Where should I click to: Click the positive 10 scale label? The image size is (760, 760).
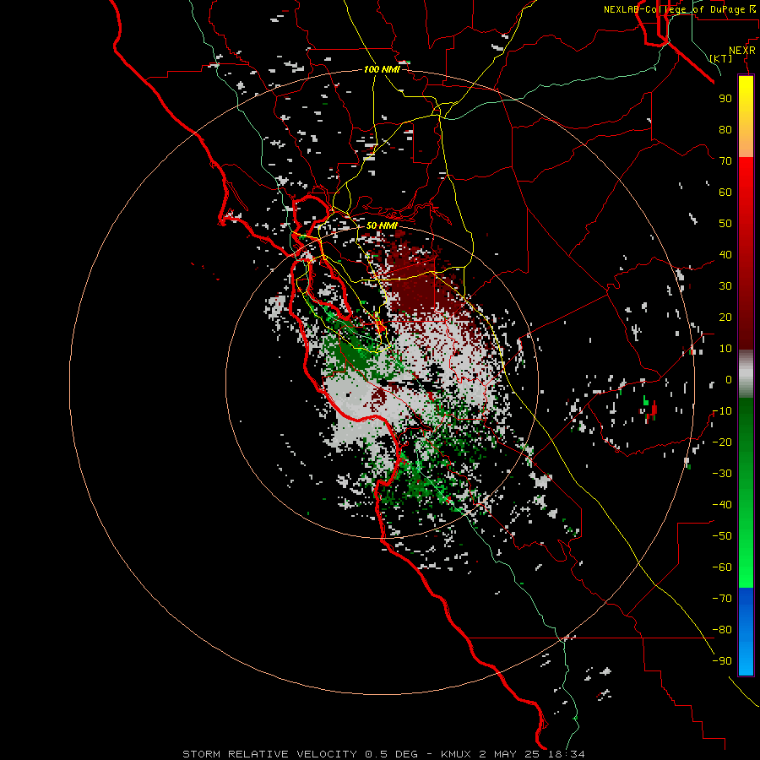[x=725, y=349]
